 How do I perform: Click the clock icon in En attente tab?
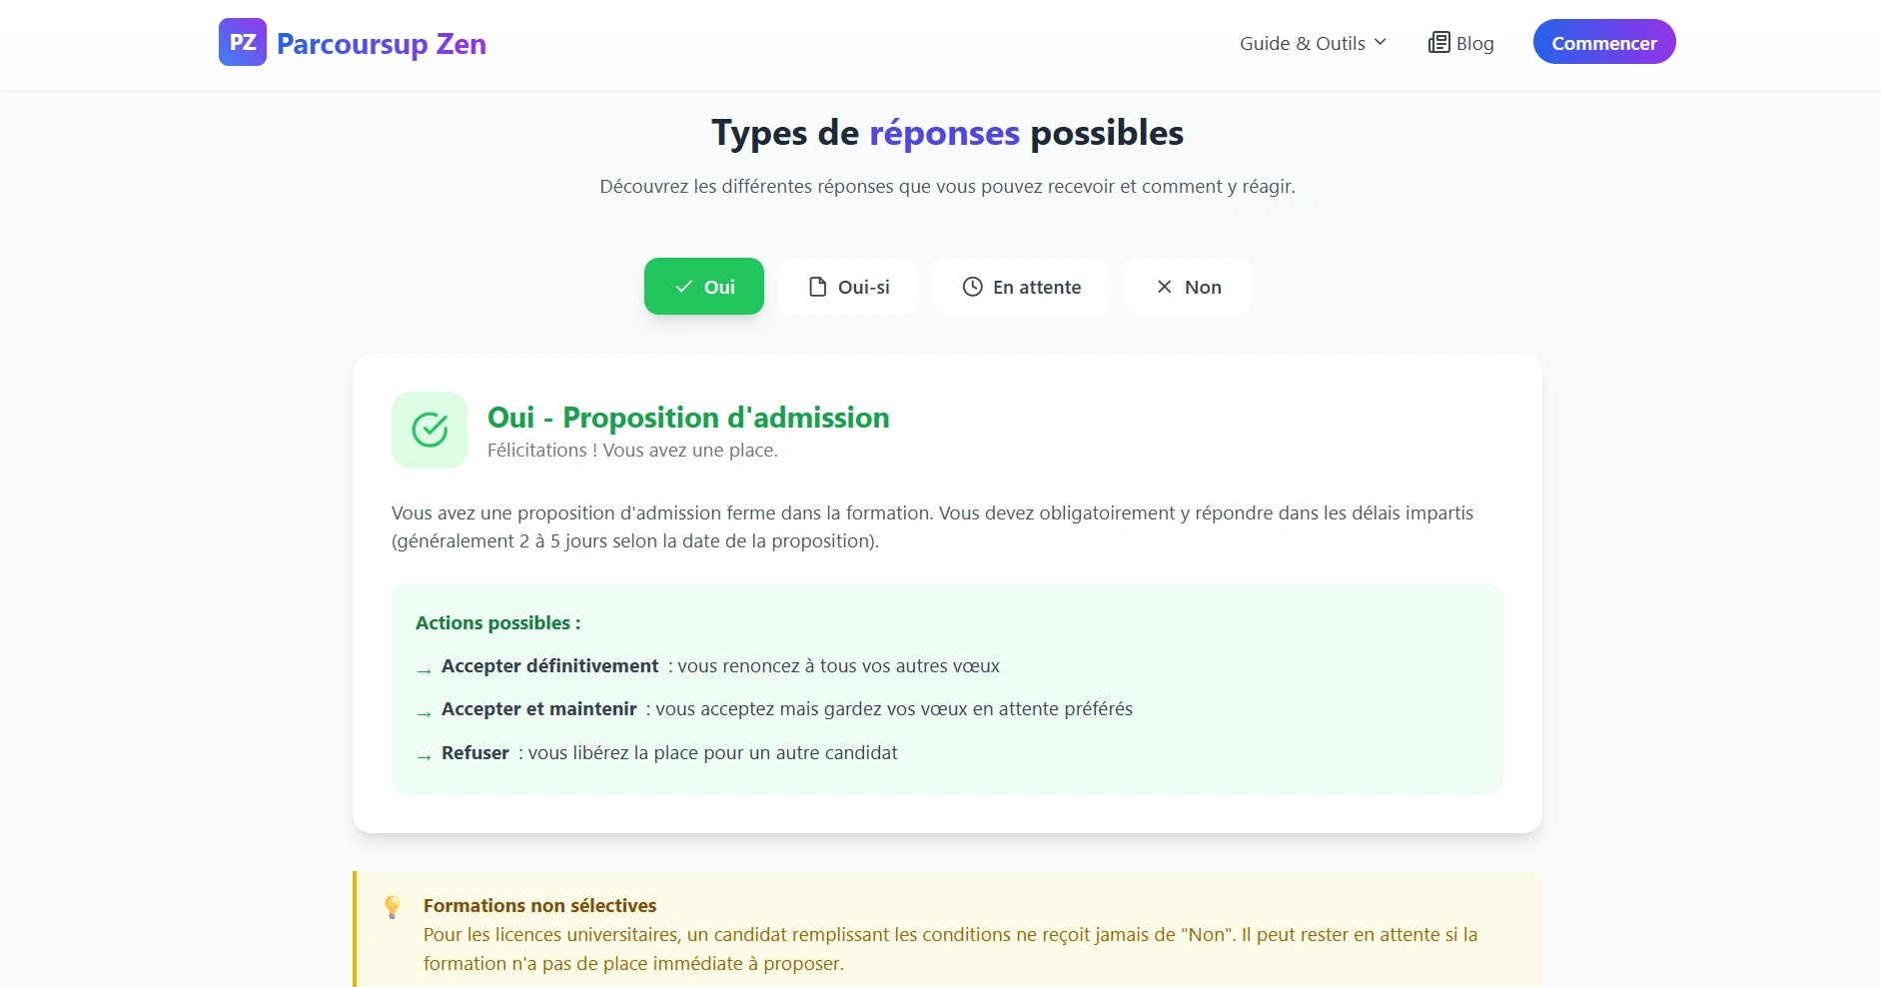click(972, 287)
